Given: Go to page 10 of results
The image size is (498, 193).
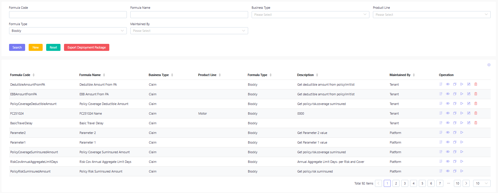Looking at the screenshot, I should [457, 183].
